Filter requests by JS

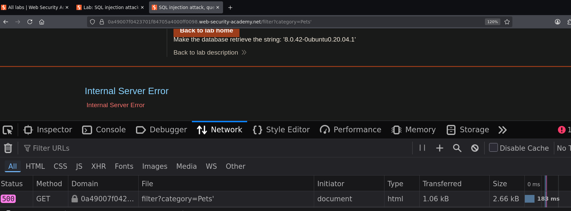[79, 166]
